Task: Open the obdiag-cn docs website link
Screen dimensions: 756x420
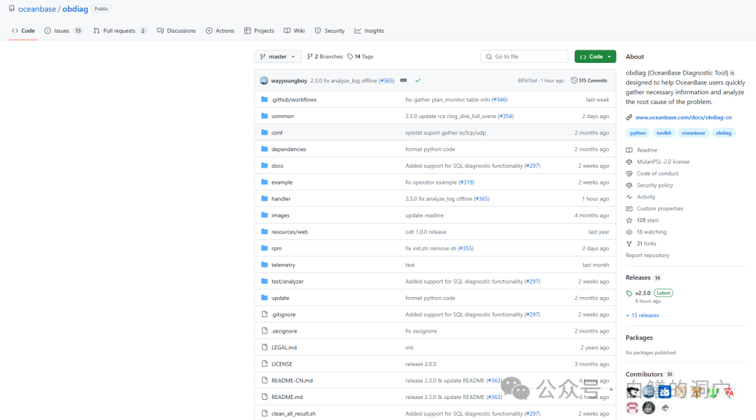Action: coord(683,117)
